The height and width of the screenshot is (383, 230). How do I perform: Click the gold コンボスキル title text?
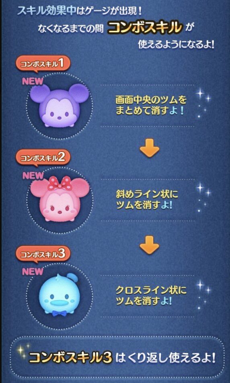click(145, 27)
